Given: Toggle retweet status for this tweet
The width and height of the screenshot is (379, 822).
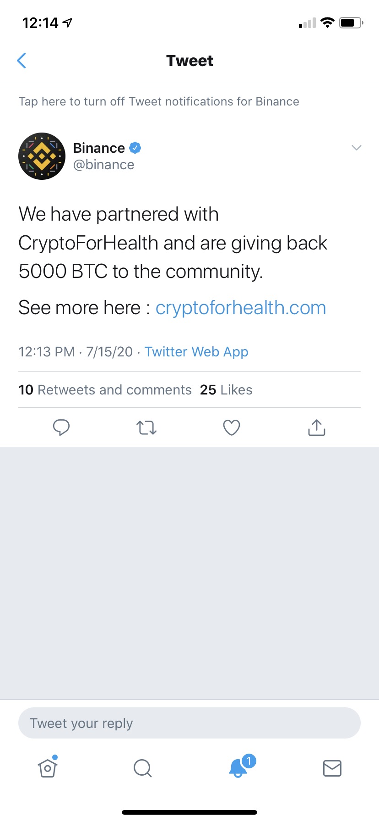Looking at the screenshot, I should coord(146,427).
